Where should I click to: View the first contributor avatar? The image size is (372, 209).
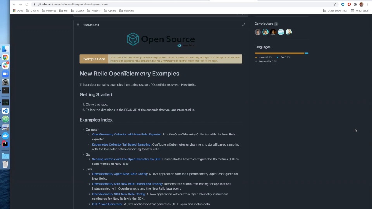258,32
